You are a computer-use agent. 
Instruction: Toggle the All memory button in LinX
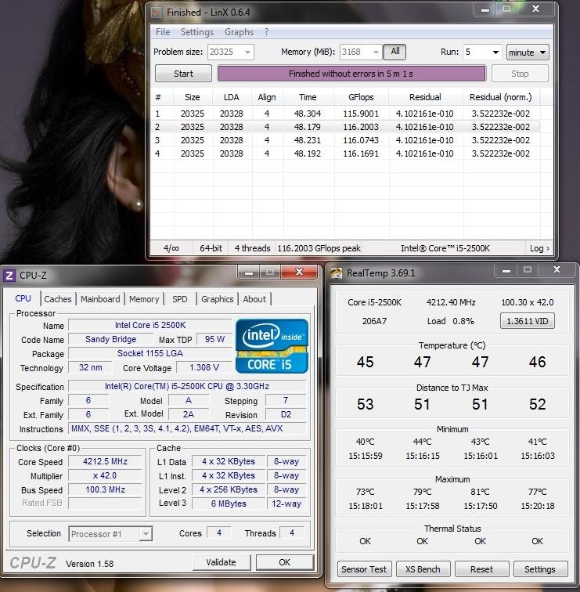[394, 52]
